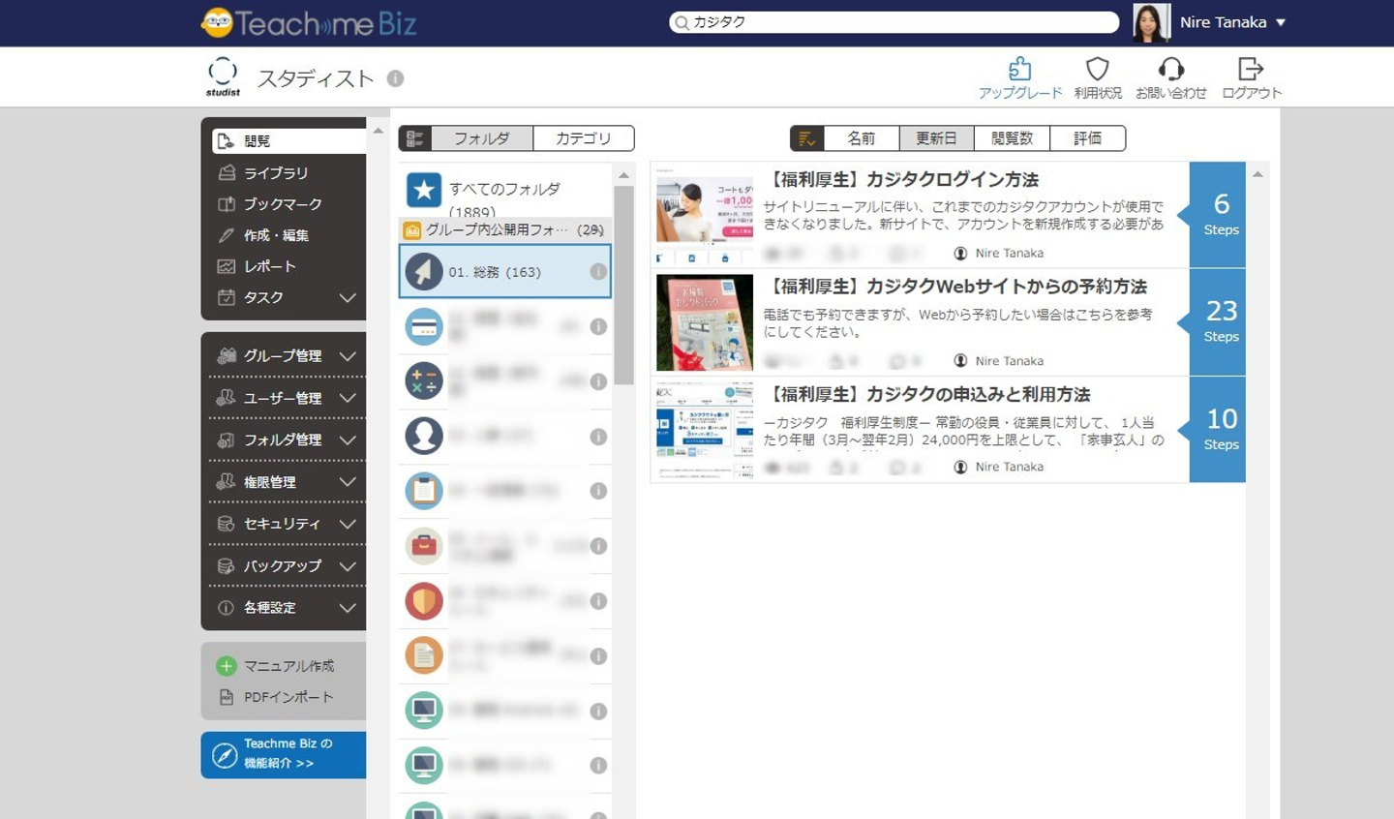Click the search field containing カジタク

click(894, 22)
